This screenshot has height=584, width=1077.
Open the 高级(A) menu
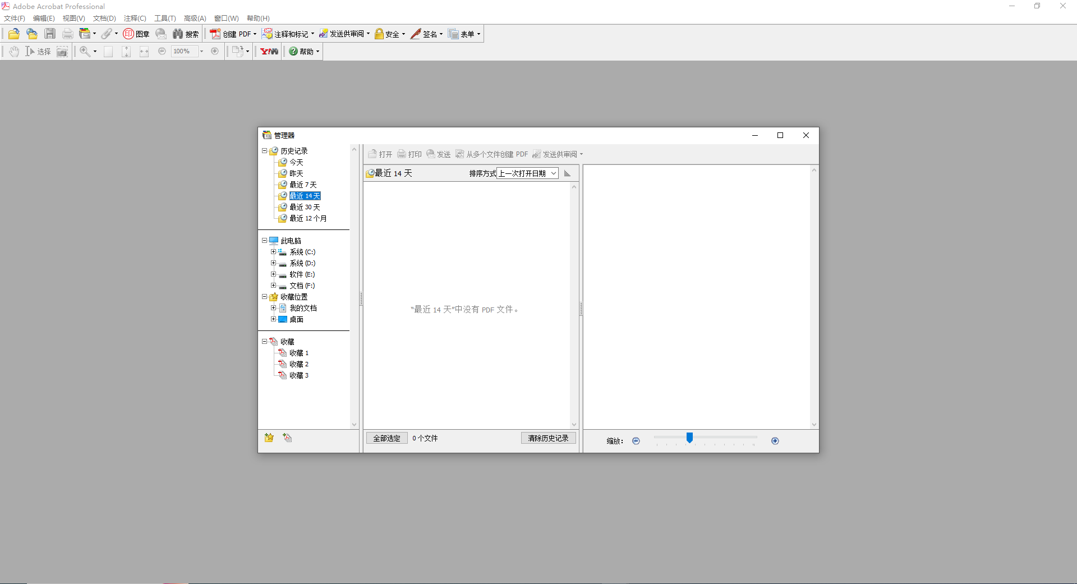point(195,19)
